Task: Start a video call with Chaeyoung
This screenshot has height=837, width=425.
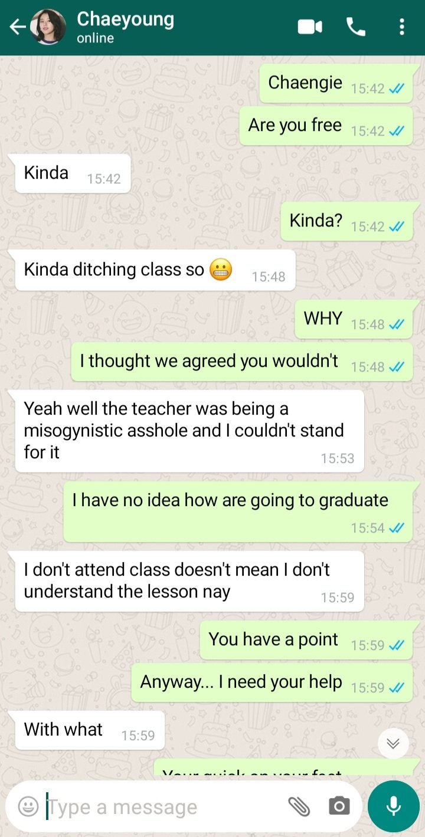Action: tap(310, 27)
